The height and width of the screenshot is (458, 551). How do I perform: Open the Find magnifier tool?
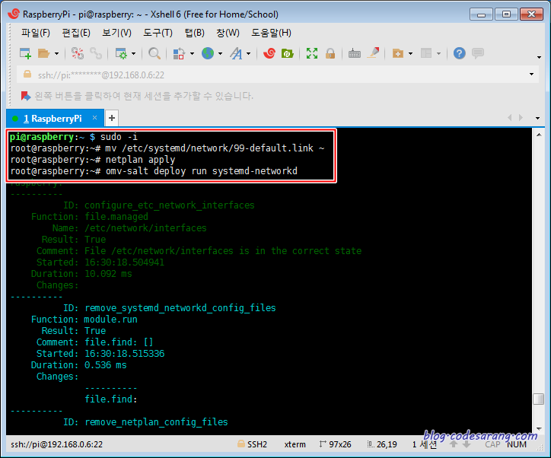pyautogui.click(x=154, y=53)
